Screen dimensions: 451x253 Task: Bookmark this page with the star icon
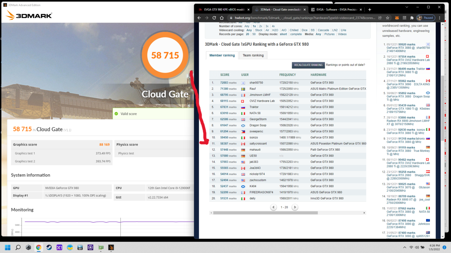click(x=388, y=18)
